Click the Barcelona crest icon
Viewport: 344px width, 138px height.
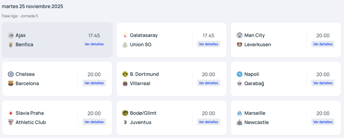tap(10, 83)
